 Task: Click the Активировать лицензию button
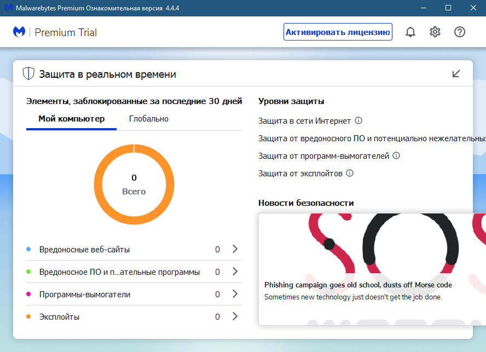point(338,32)
